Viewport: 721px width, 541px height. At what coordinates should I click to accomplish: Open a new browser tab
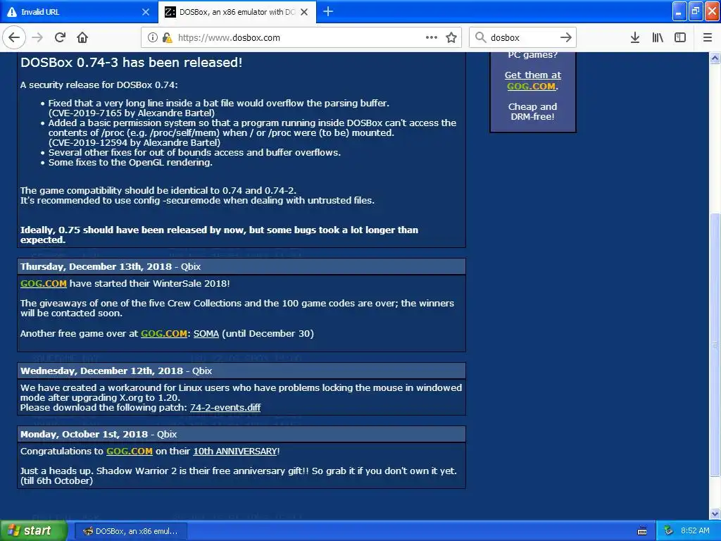point(328,12)
